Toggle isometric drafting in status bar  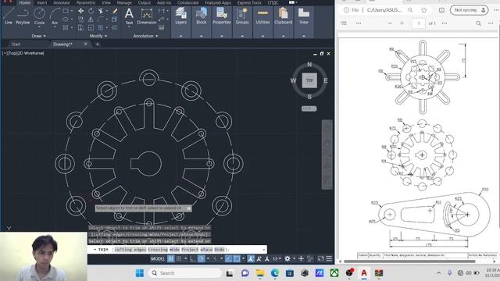point(215,258)
